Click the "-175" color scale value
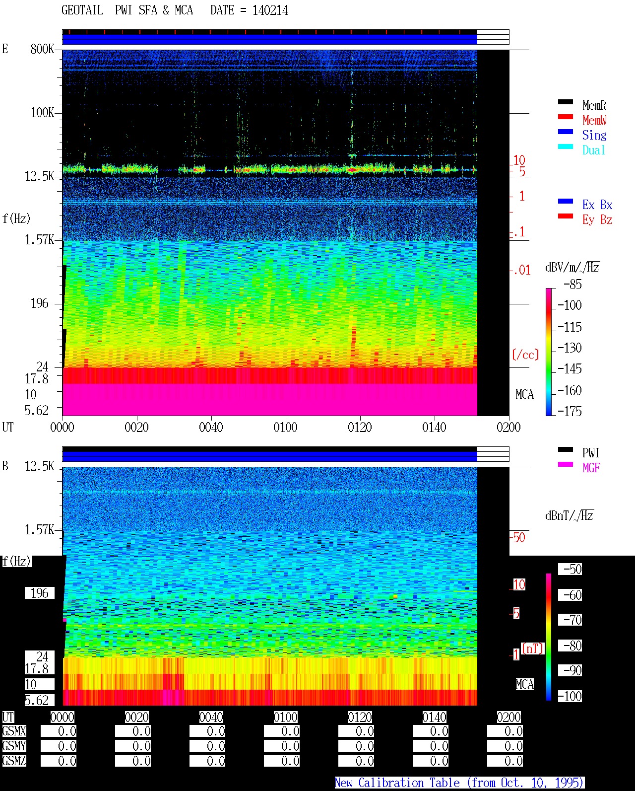The height and width of the screenshot is (791, 635). (570, 411)
